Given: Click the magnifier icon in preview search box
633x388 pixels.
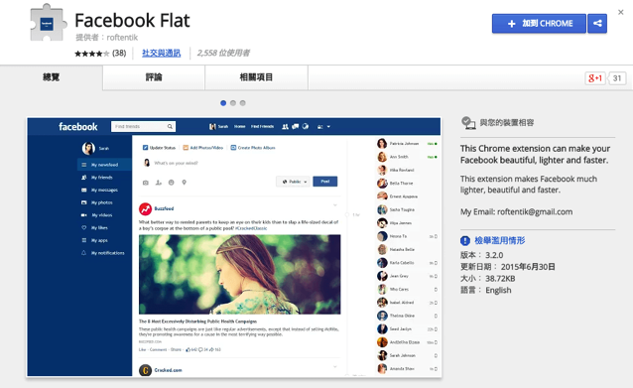Looking at the screenshot, I should pyautogui.click(x=170, y=126).
